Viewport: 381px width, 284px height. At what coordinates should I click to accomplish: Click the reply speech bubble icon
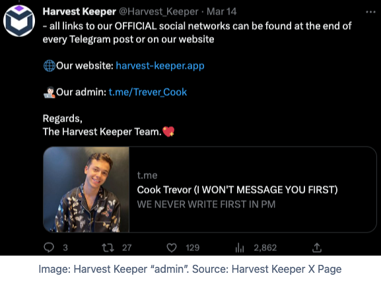point(49,248)
